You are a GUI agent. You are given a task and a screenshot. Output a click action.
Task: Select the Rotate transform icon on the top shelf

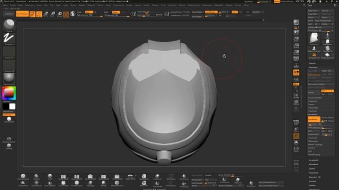(59, 14)
